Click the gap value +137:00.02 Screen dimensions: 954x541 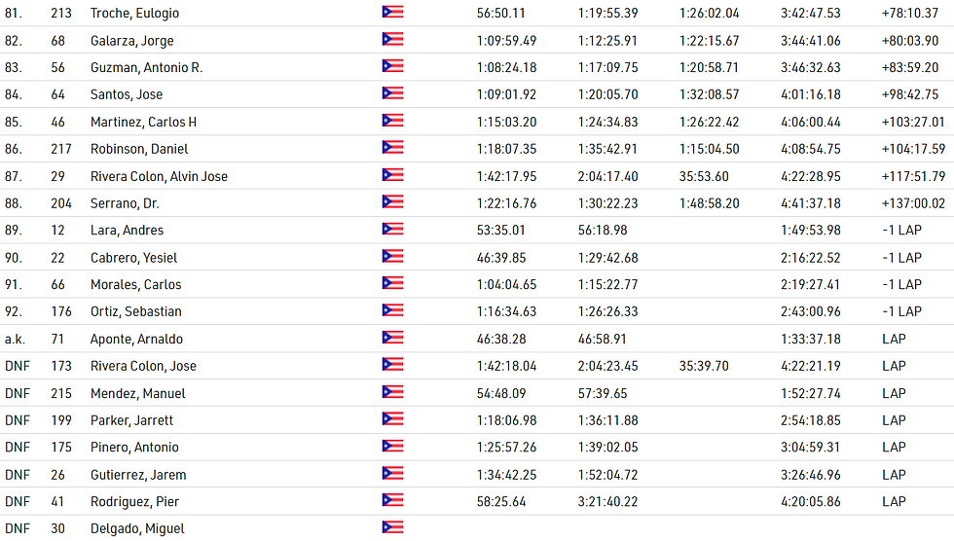point(912,203)
